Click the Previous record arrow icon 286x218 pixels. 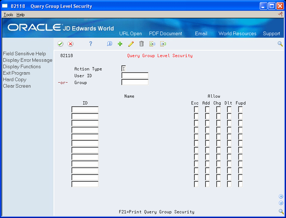152,44
